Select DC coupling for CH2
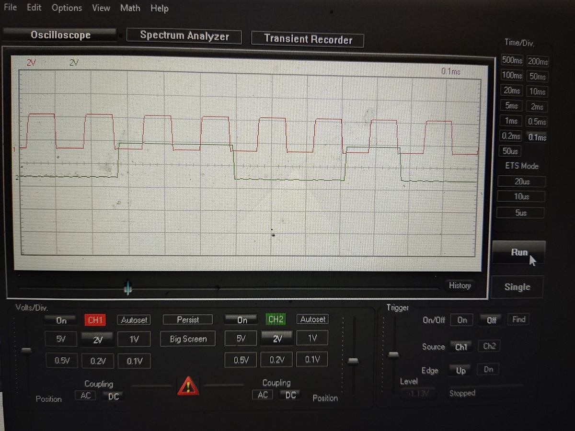The image size is (575, 431). 290,395
